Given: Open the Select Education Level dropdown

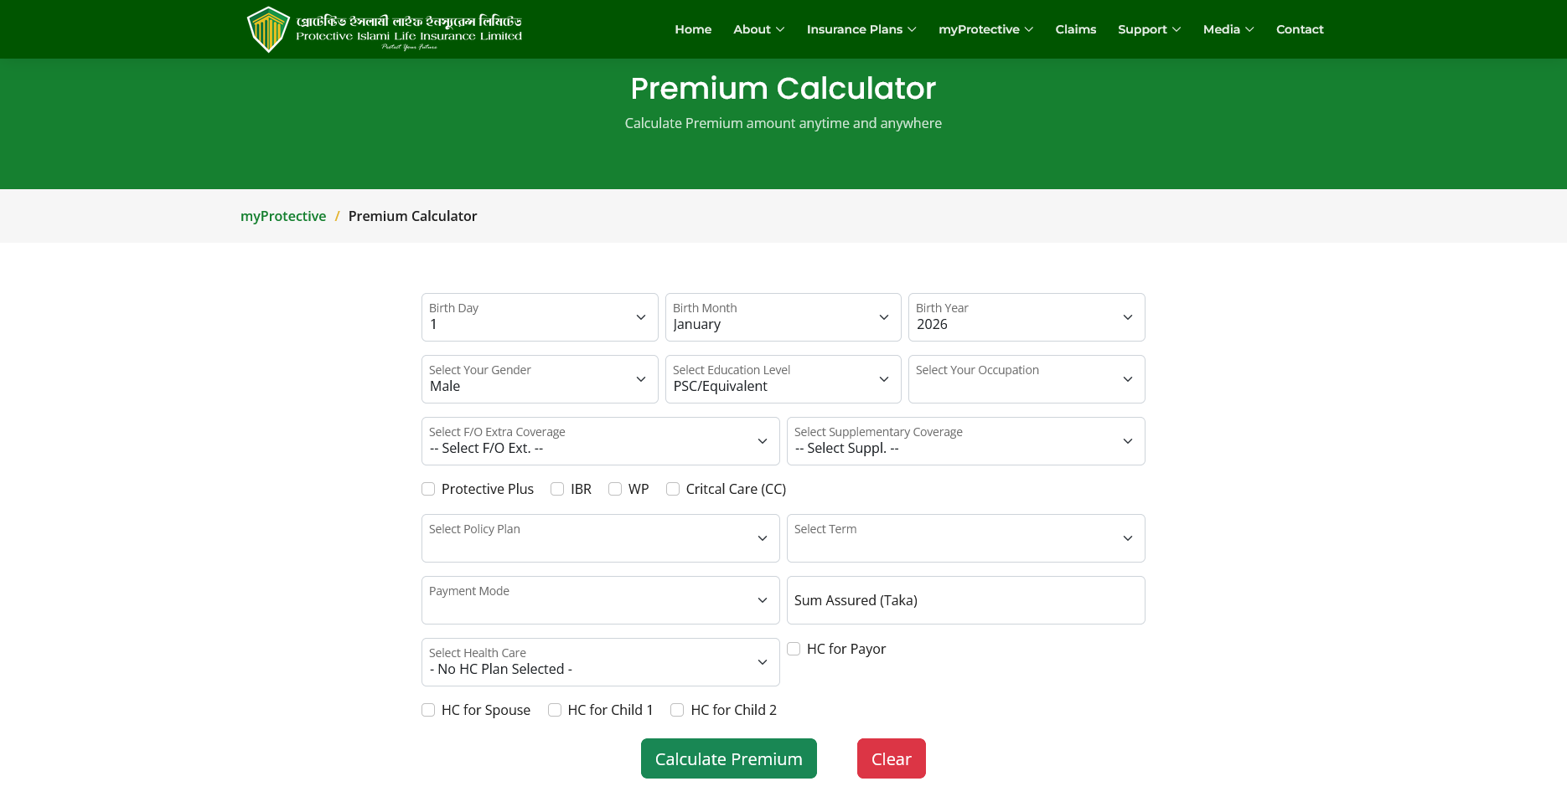Looking at the screenshot, I should tap(783, 379).
